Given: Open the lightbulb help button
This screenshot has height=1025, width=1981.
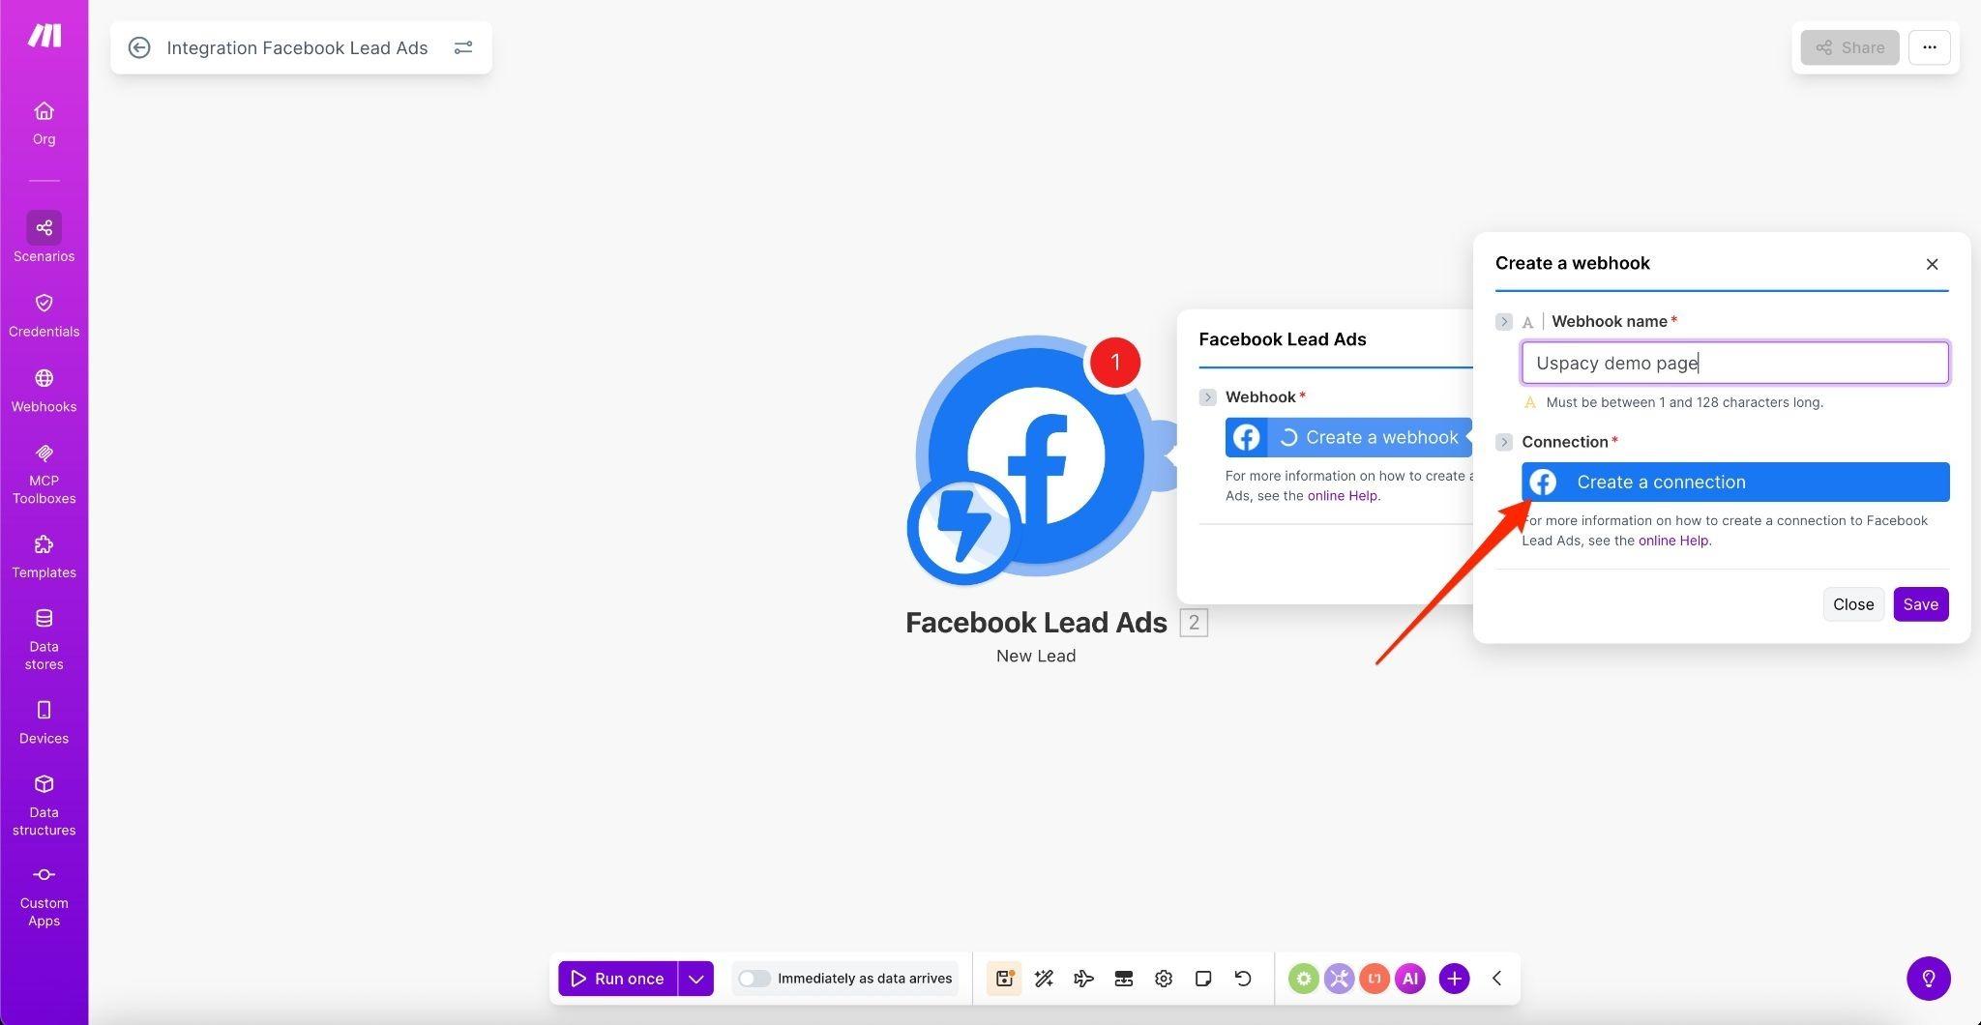Looking at the screenshot, I should click(1928, 979).
